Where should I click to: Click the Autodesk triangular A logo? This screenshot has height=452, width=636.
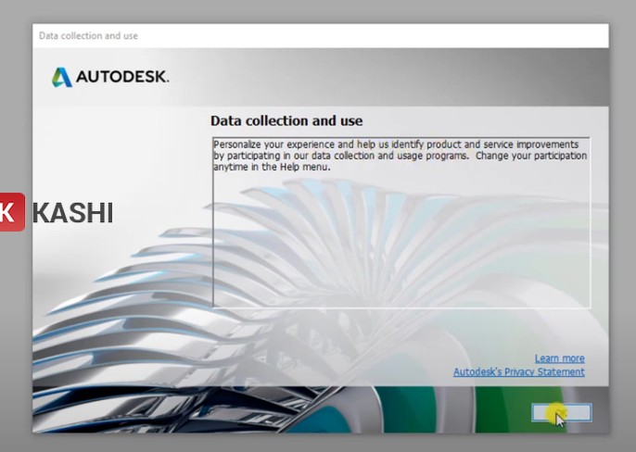[x=61, y=77]
